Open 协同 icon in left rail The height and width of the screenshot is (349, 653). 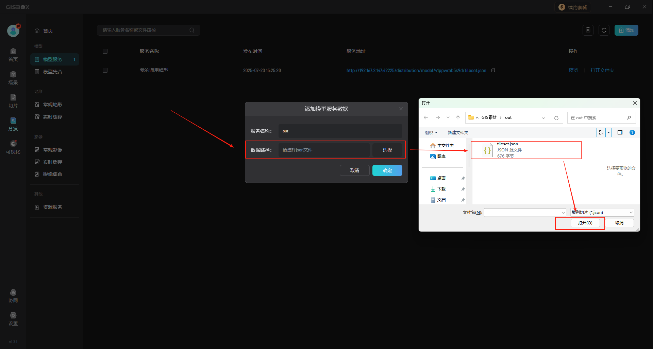pyautogui.click(x=13, y=296)
